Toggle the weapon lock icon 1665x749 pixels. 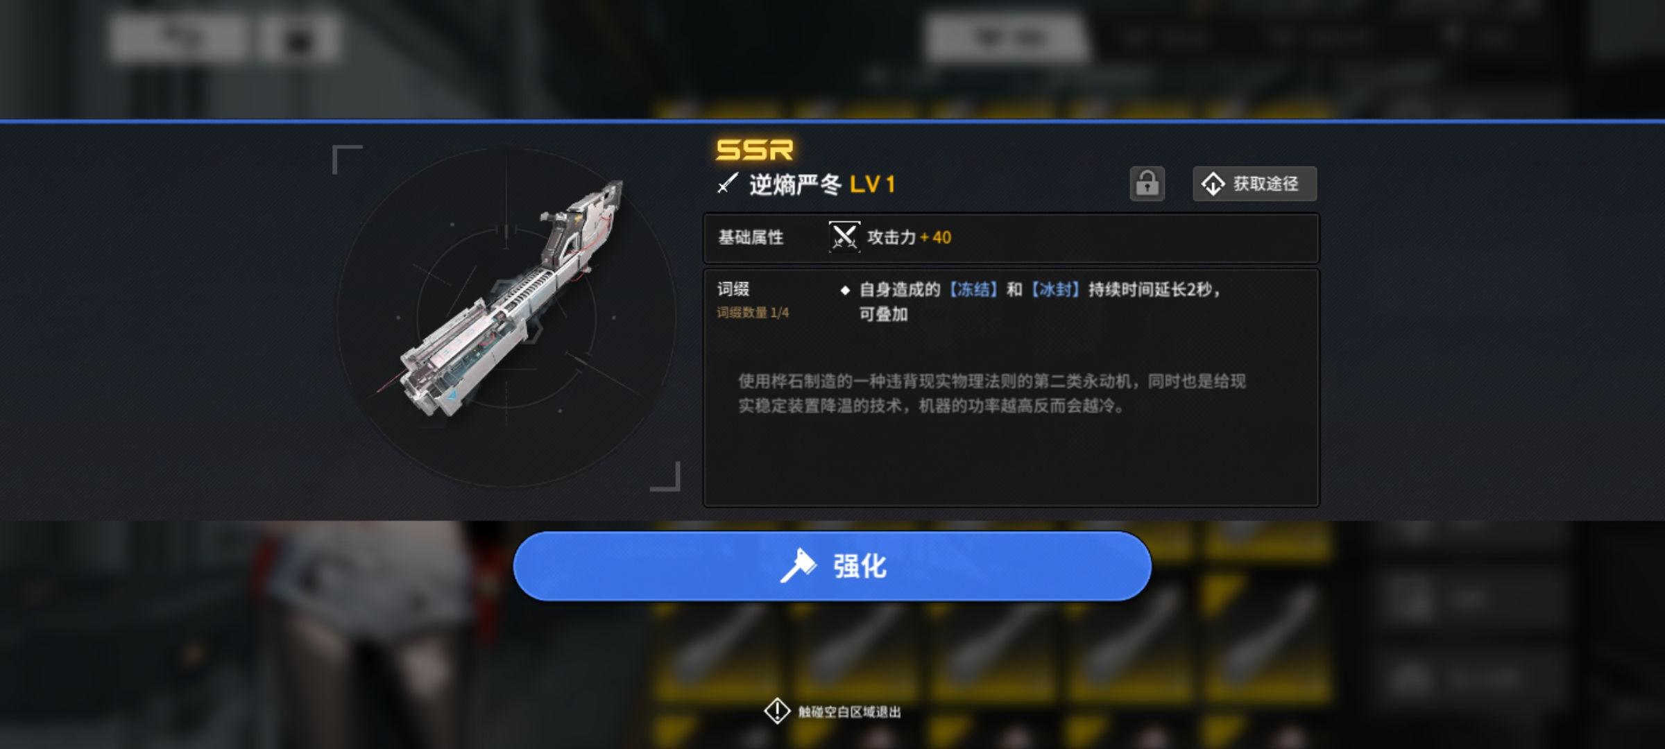pyautogui.click(x=1147, y=184)
